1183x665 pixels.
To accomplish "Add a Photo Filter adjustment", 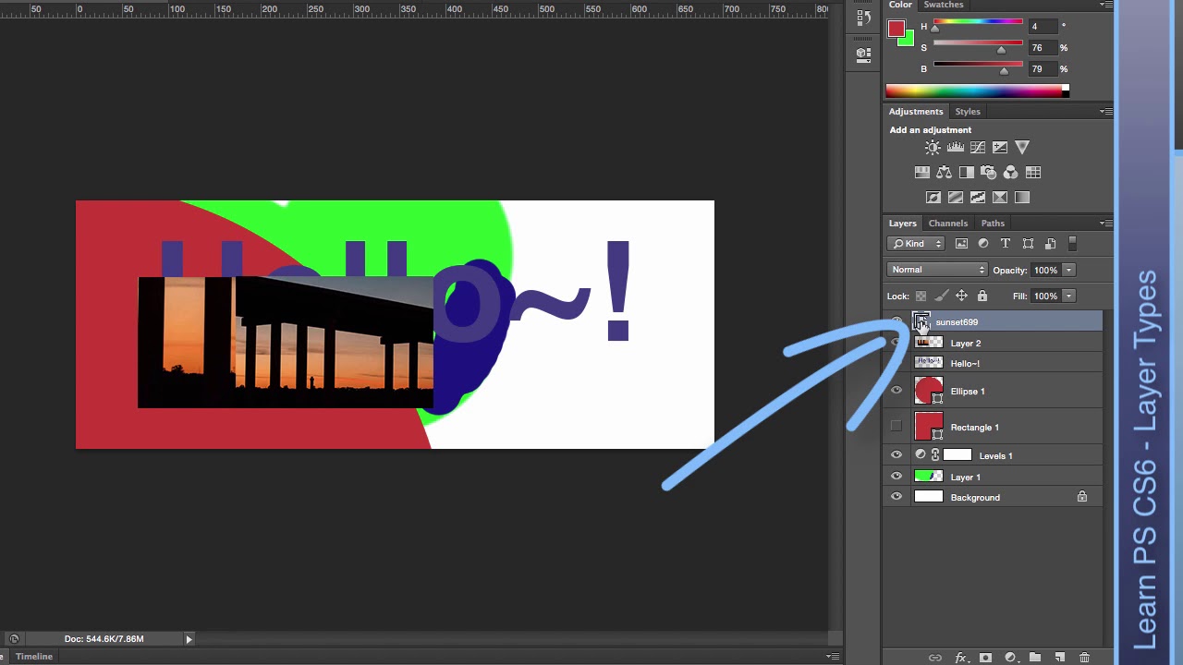I will point(988,173).
